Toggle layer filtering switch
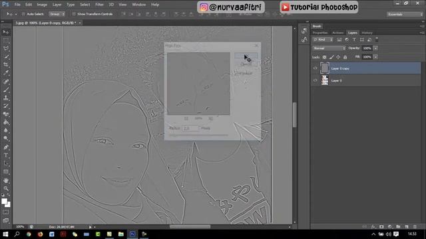 377,40
